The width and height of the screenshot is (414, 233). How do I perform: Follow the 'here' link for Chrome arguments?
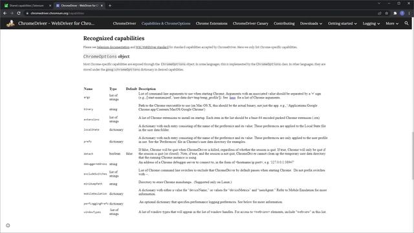point(232,98)
